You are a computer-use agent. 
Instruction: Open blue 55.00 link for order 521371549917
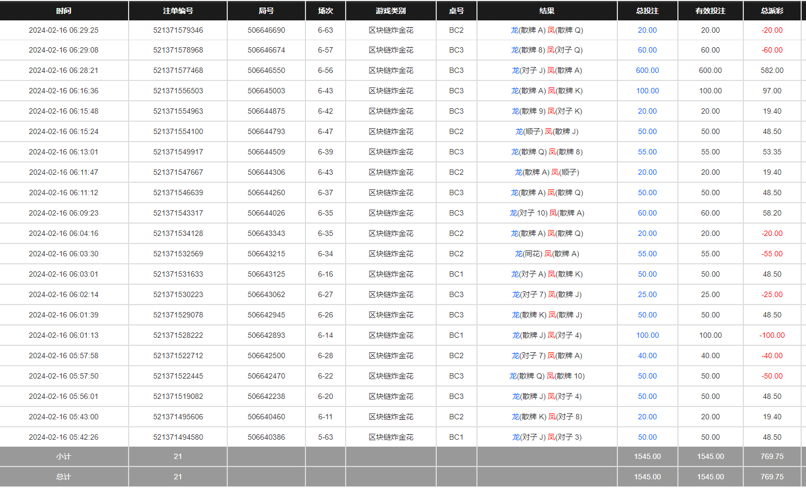click(647, 152)
